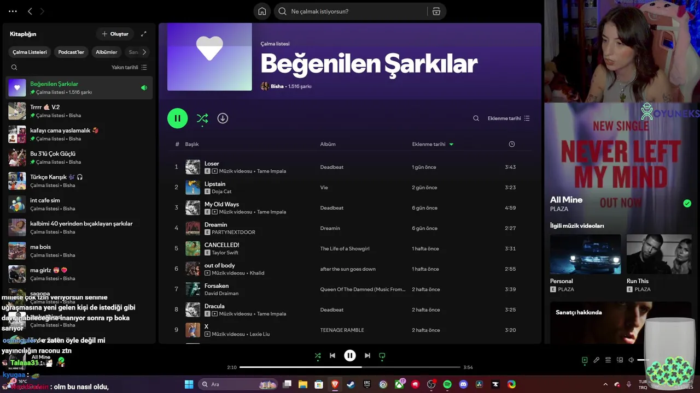
Task: Select the Albümler filter chip
Action: pyautogui.click(x=107, y=52)
